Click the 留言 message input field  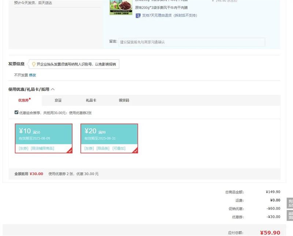[x=192, y=42]
